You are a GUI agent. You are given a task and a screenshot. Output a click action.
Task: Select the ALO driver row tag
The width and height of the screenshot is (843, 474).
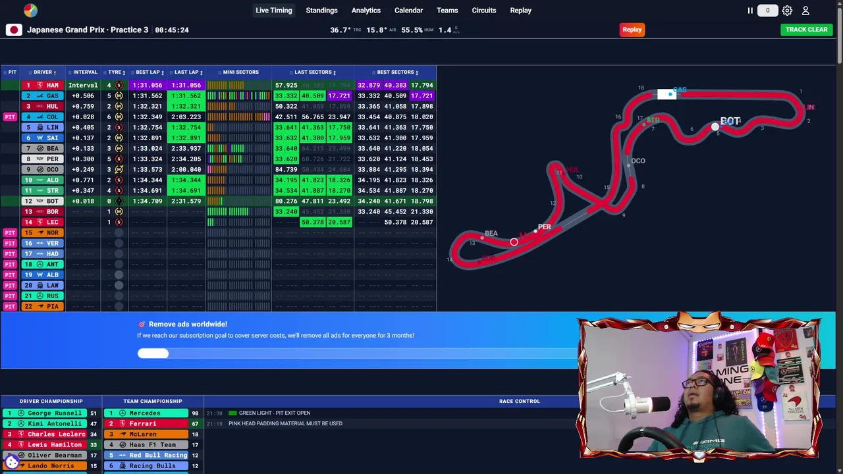click(43, 180)
